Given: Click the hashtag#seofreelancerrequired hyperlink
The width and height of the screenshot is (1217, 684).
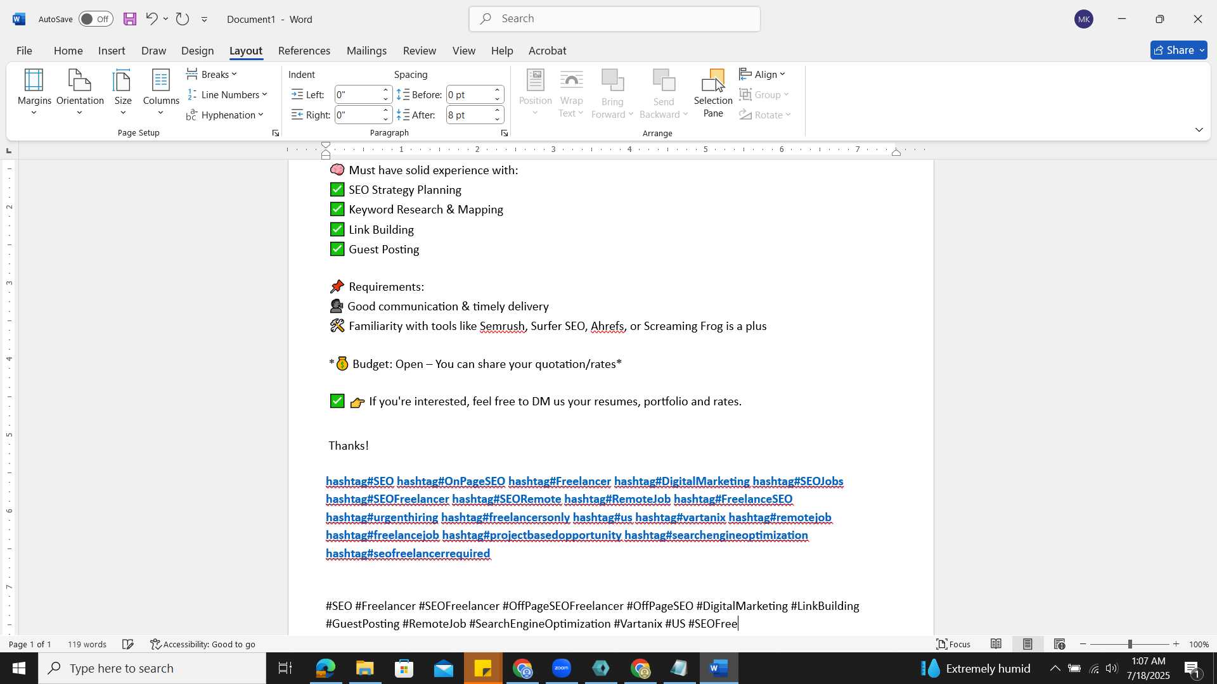Looking at the screenshot, I should (408, 554).
